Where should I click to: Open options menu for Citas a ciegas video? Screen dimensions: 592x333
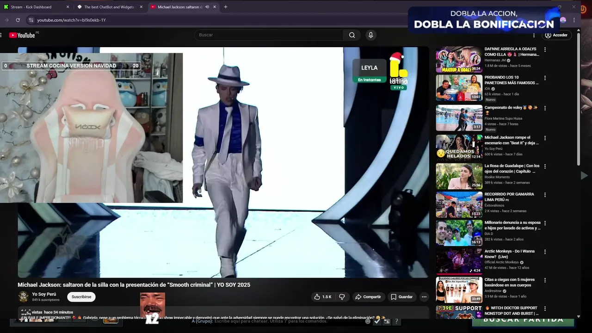click(545, 280)
